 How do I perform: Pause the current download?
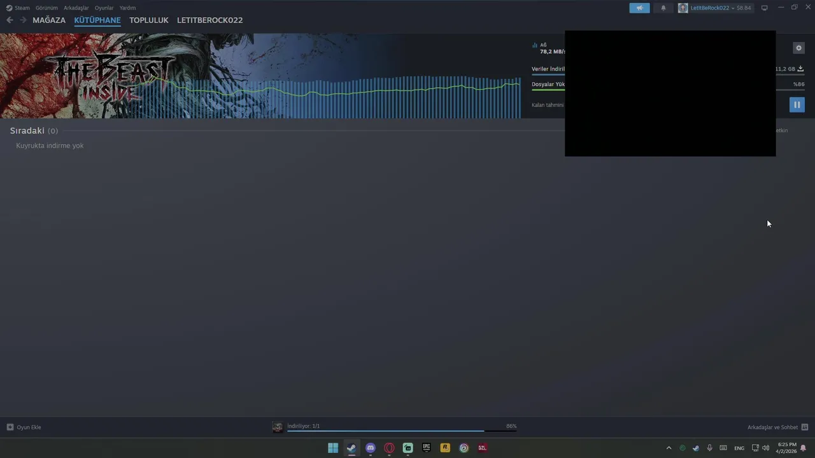coord(797,104)
